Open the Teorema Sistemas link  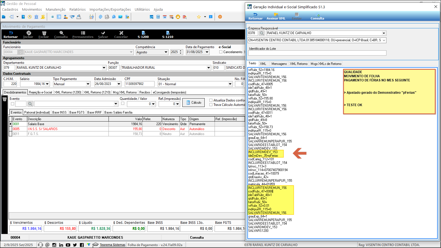(x=112, y=245)
